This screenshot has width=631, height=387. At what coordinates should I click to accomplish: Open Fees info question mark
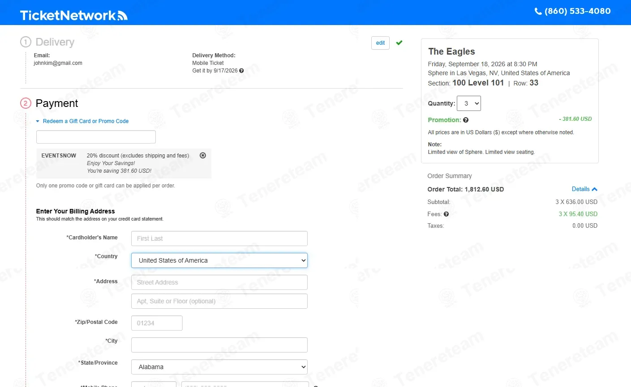[x=446, y=214]
